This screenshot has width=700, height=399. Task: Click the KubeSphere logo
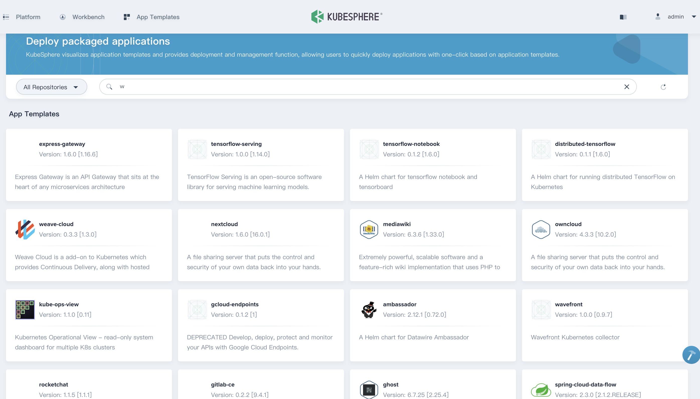[347, 17]
